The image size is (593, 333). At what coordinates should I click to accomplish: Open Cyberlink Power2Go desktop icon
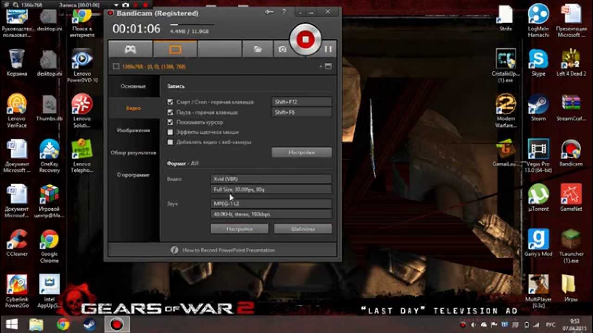click(x=17, y=292)
